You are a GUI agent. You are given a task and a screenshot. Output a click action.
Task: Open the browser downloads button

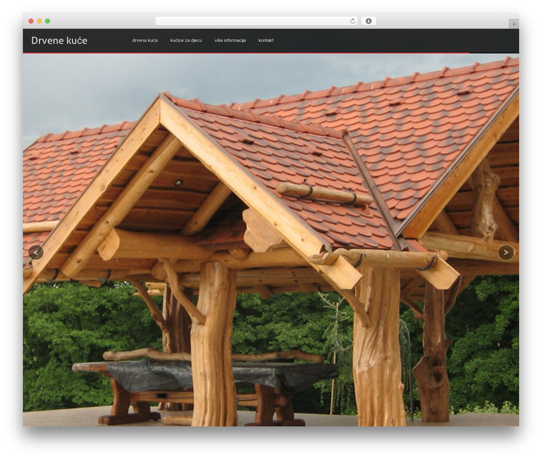point(368,21)
